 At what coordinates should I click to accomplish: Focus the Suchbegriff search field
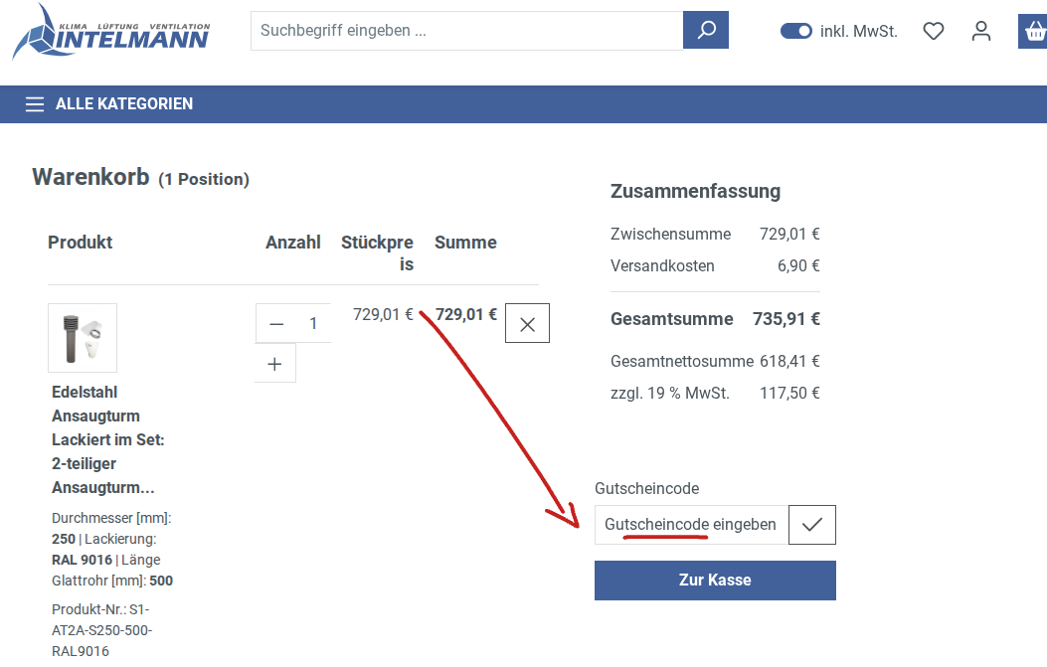466,31
